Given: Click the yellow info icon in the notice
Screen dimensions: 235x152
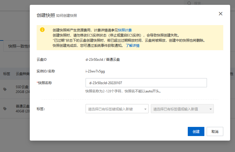Looking at the screenshot, I should [x=42, y=30].
